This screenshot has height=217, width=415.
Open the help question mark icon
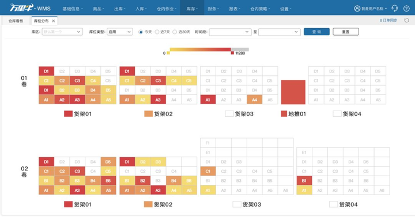406,9
